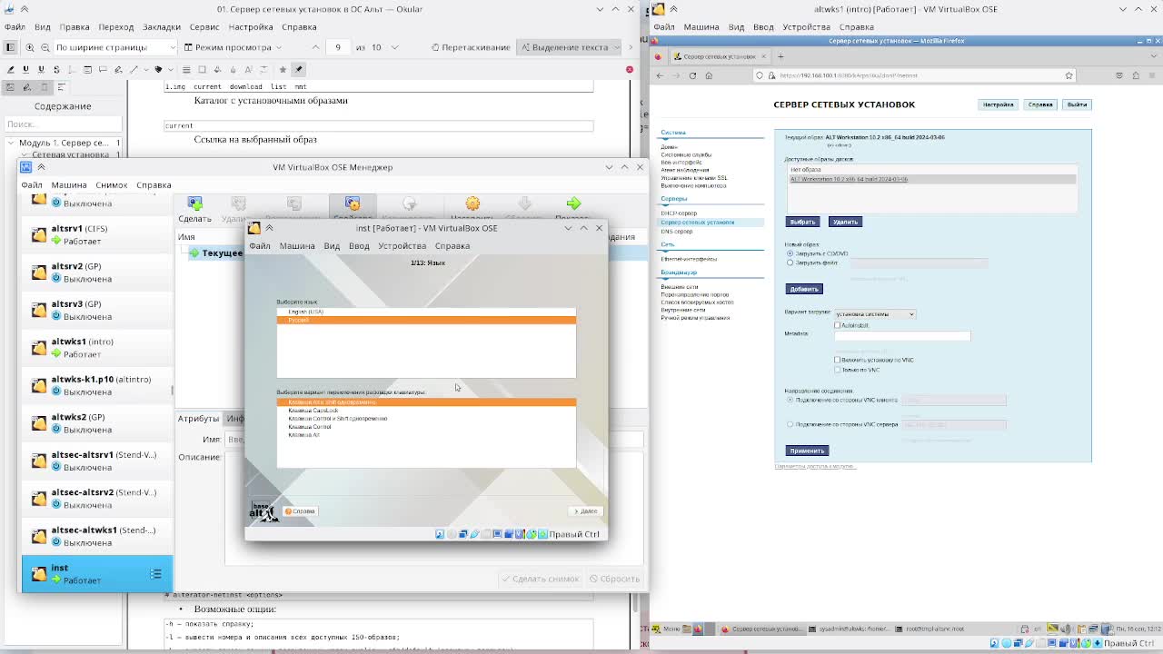The height and width of the screenshot is (654, 1163).
Task: Select Загрузить файл radio button
Action: coord(790,263)
